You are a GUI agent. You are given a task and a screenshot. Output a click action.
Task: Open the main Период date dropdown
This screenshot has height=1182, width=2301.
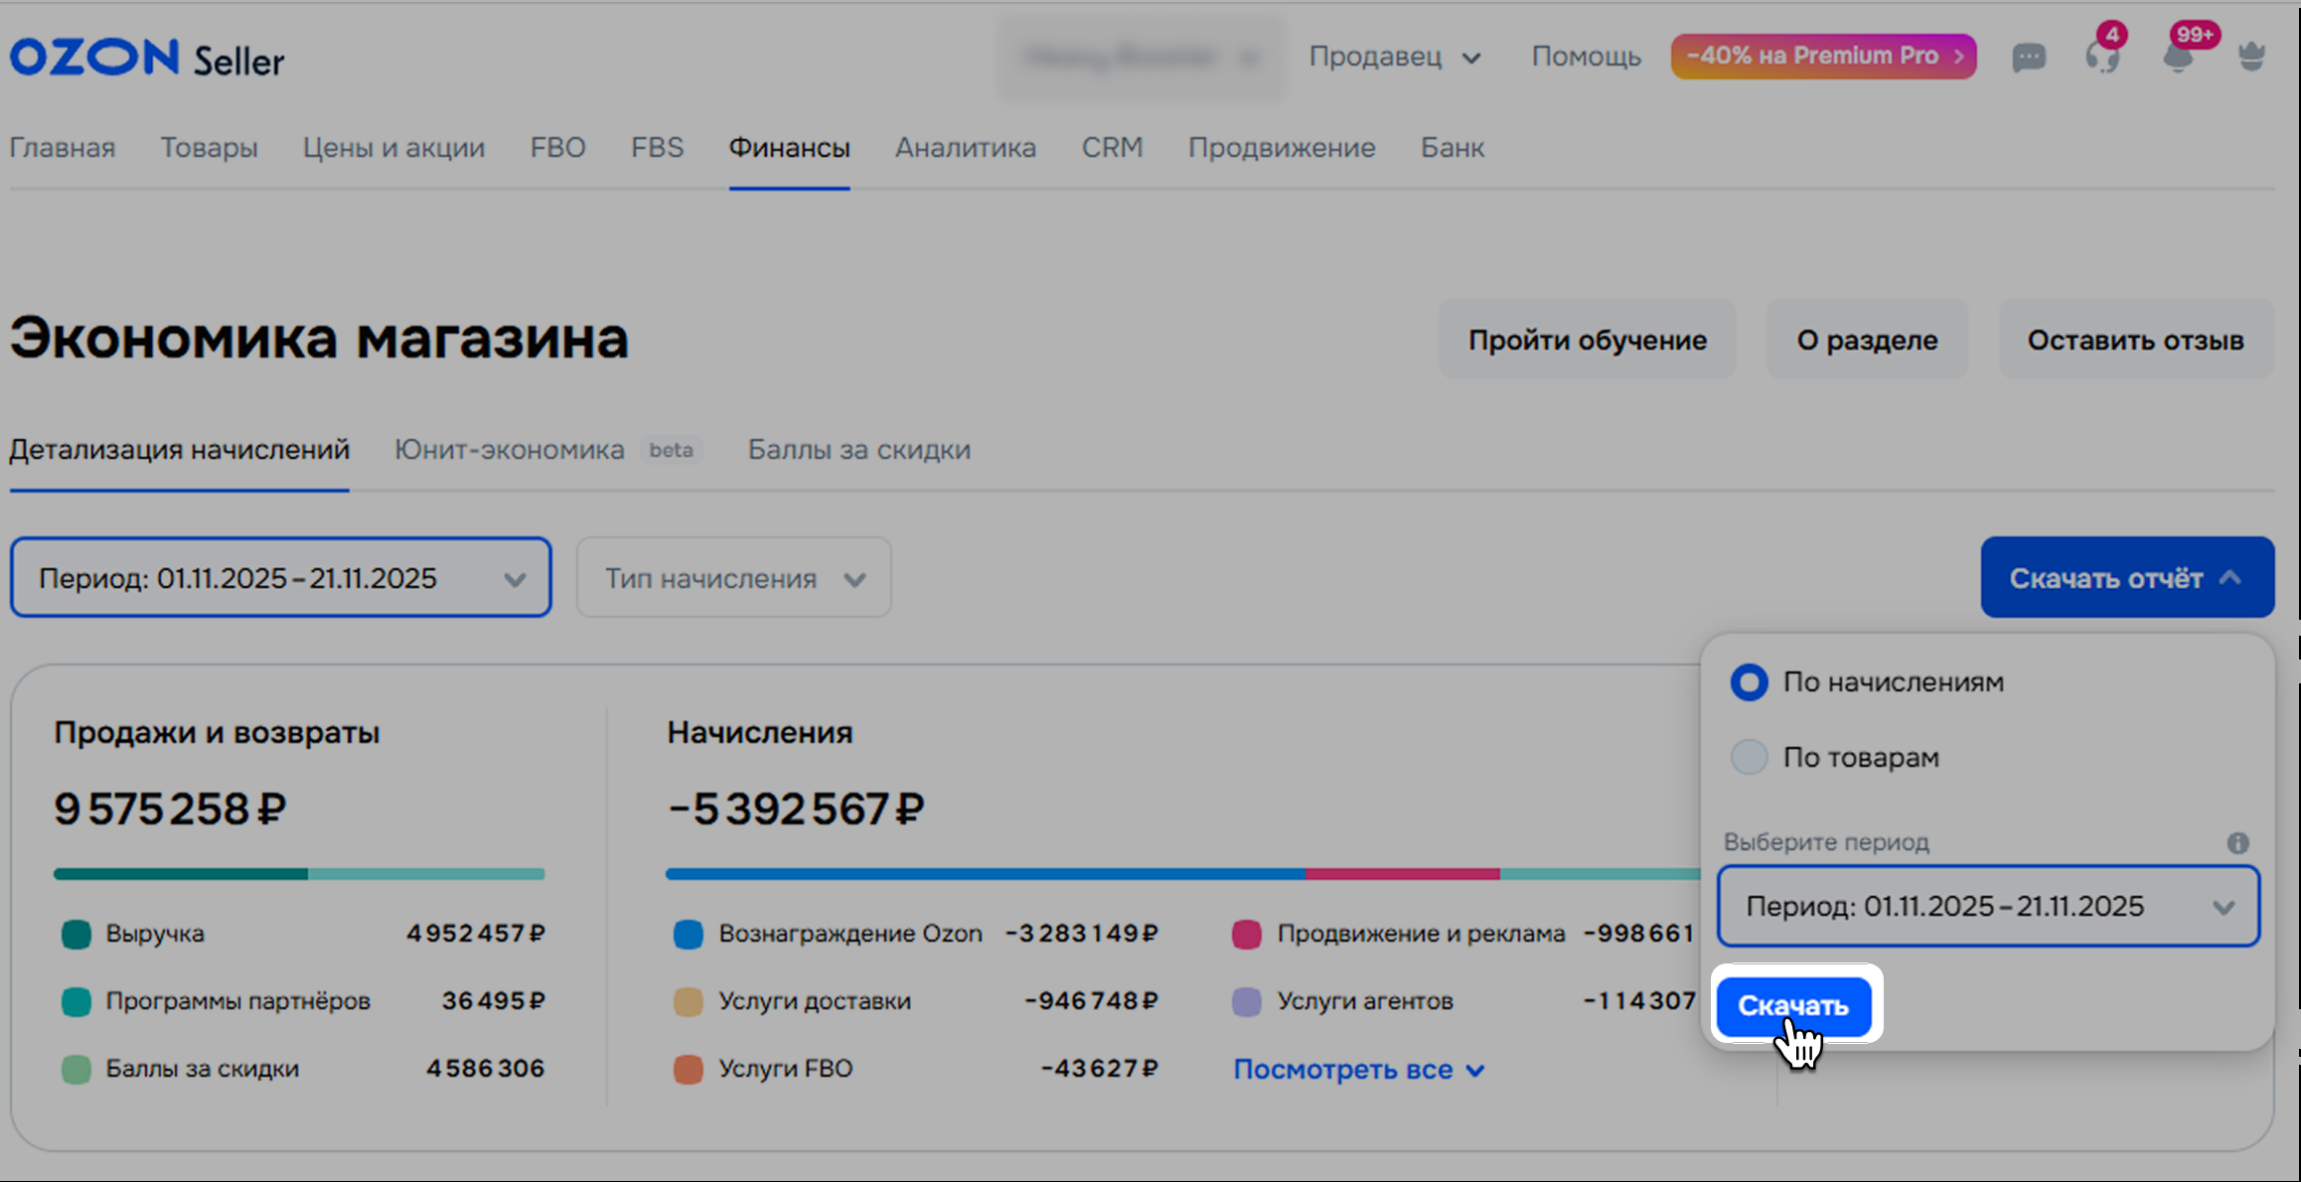pos(281,578)
